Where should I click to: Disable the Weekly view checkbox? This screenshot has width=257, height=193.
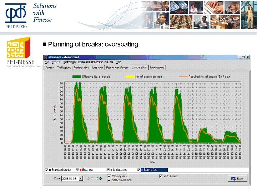coord(109,176)
